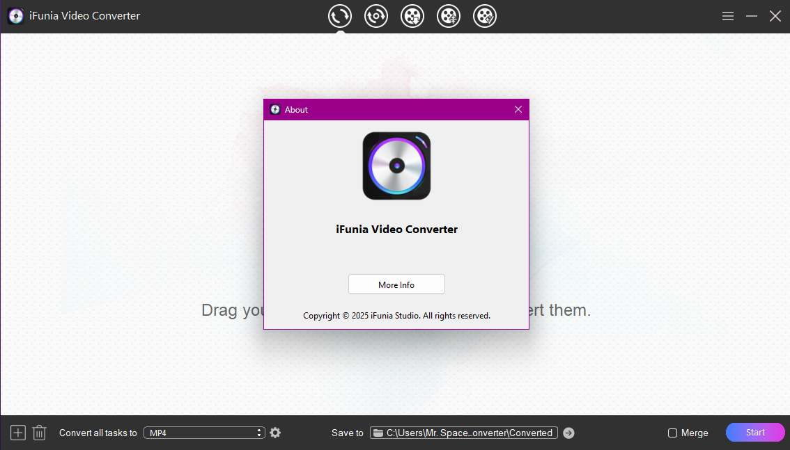
Task: Expand the MP4 output format dropdown
Action: point(205,433)
